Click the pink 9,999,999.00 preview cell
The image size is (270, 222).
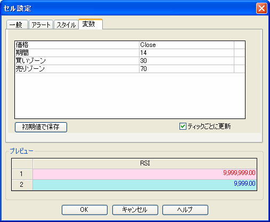coord(145,174)
